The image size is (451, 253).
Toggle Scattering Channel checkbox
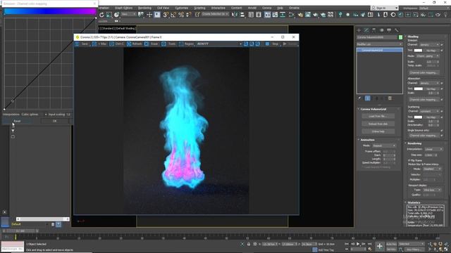(x=442, y=111)
